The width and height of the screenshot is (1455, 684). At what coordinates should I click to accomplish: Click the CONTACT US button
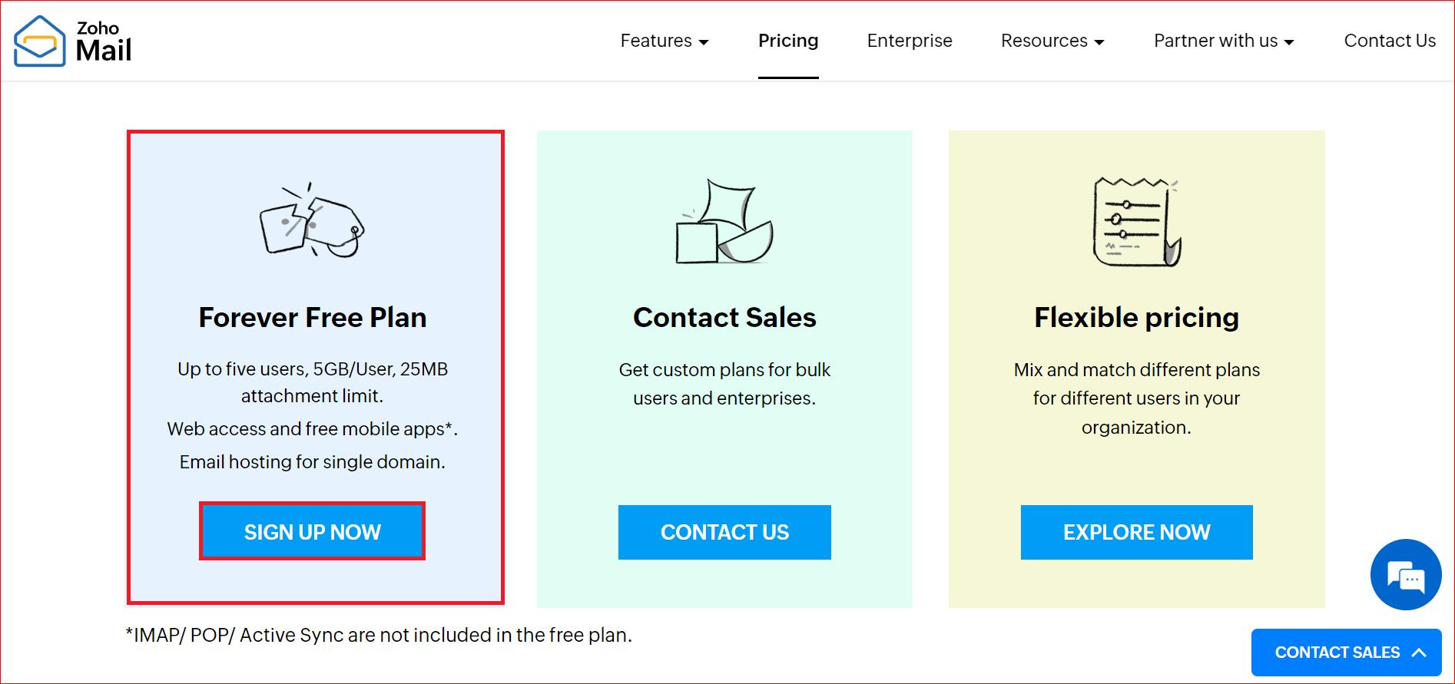(724, 532)
